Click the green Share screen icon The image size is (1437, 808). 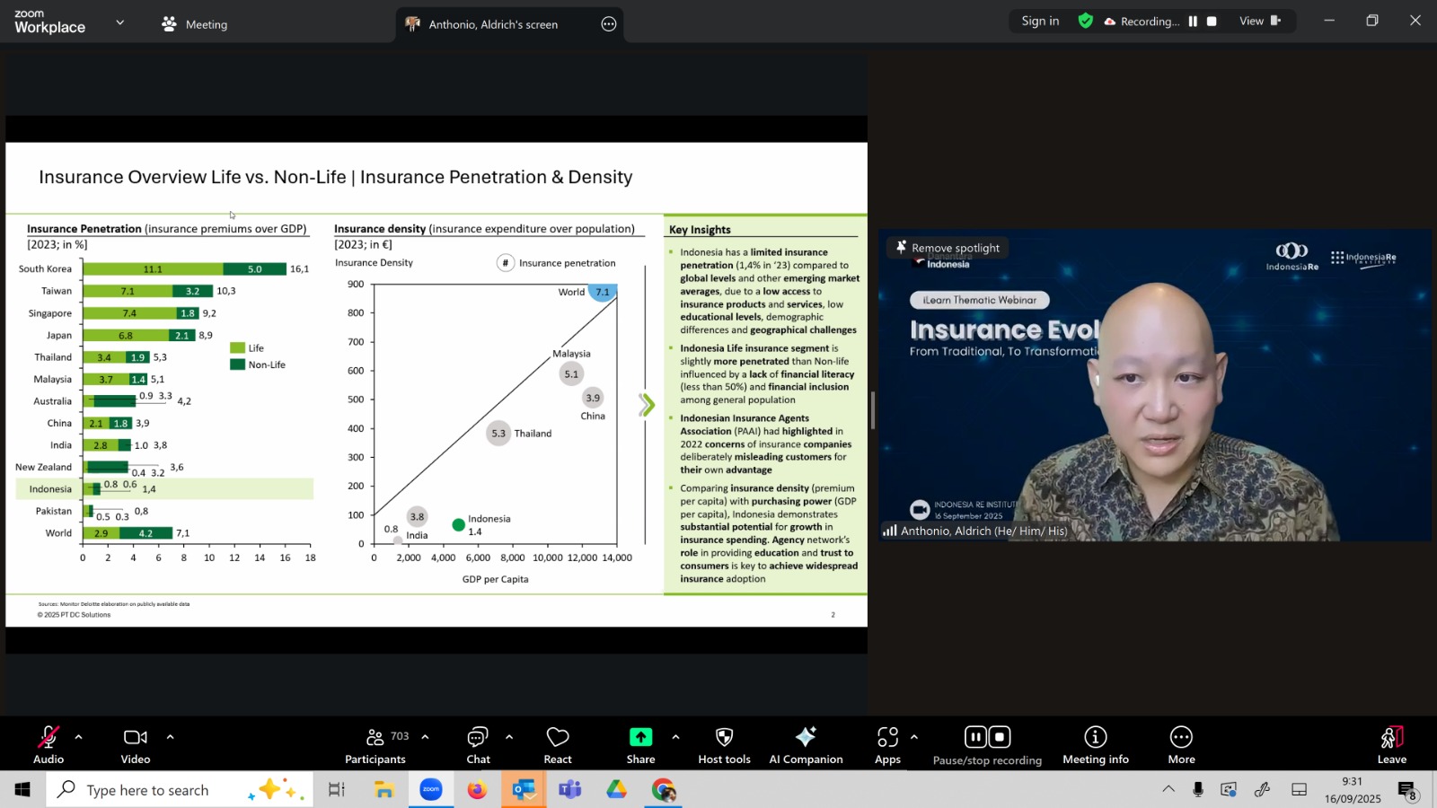click(x=640, y=737)
